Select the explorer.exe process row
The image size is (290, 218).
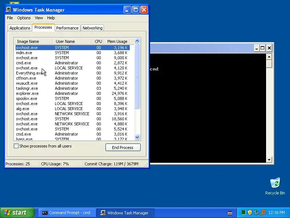(x=72, y=93)
